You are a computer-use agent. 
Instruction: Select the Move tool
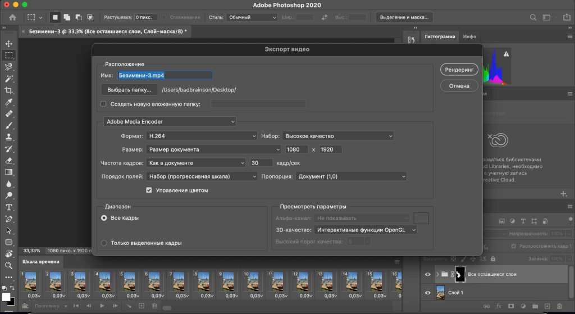tap(8, 44)
